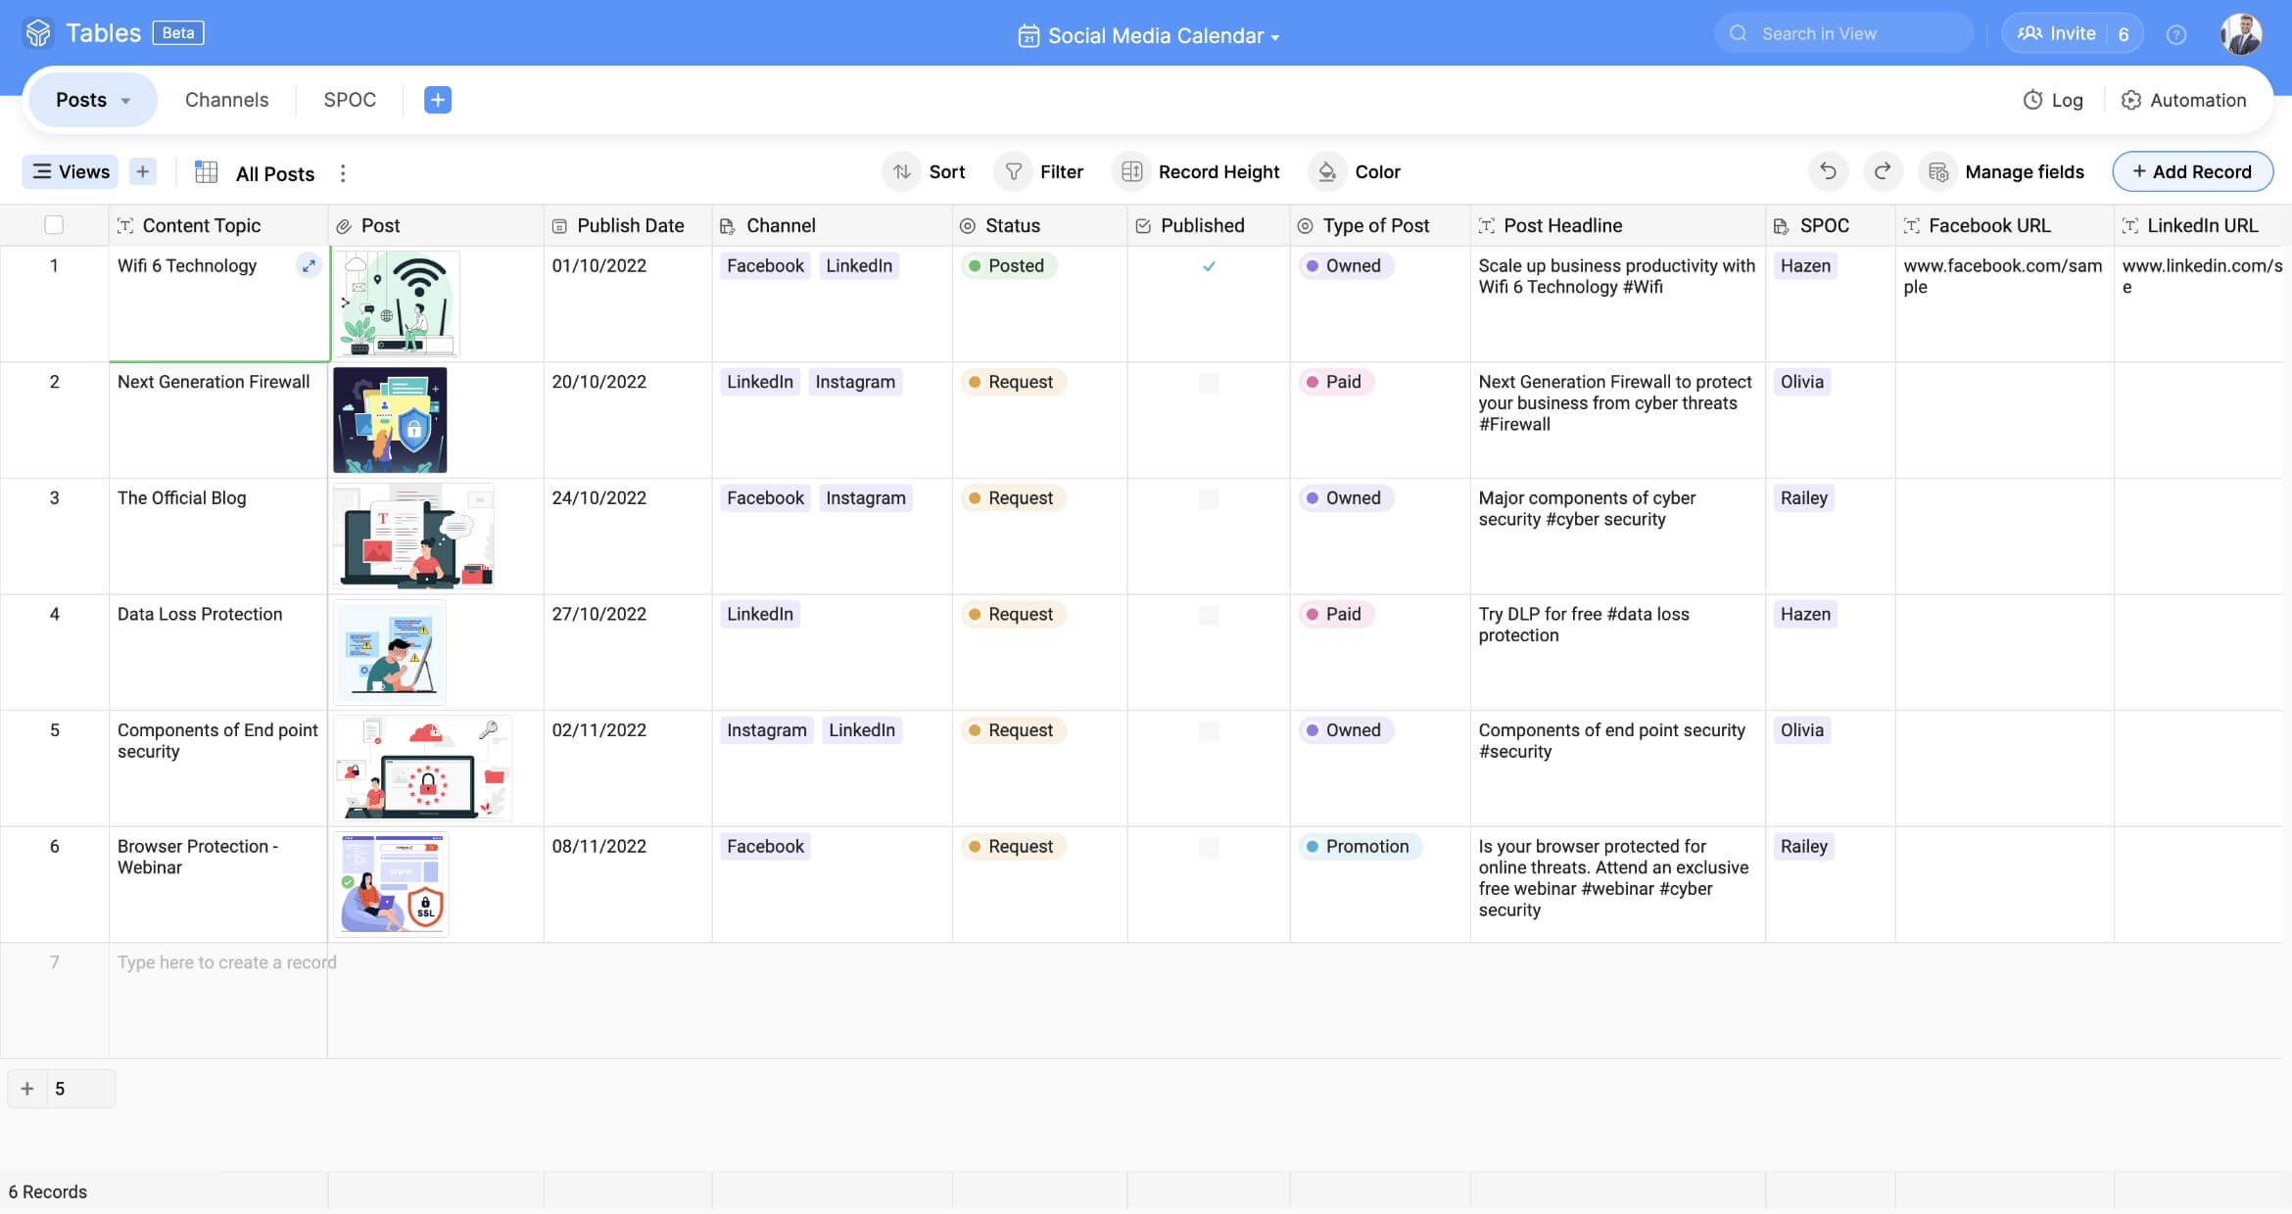Screen dimensions: 2292x1214
Task: Expand the Wifi 6 Technology record
Action: pyautogui.click(x=309, y=265)
